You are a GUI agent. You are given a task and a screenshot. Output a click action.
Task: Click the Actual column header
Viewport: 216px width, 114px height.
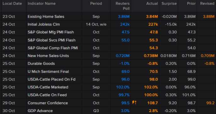(x=152, y=3)
